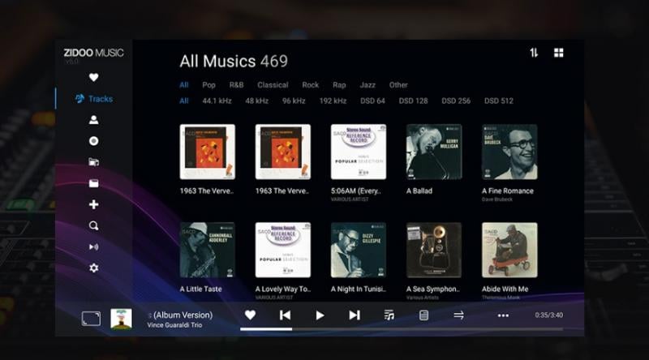Screen dimensions: 649x360
Task: Show lyrics page icon in player bar
Action: 423,315
